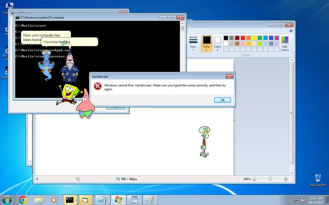Viewport: 329px width, 205px height.
Task: Switch to the About Windows taskbar button
Action: coord(118,200)
